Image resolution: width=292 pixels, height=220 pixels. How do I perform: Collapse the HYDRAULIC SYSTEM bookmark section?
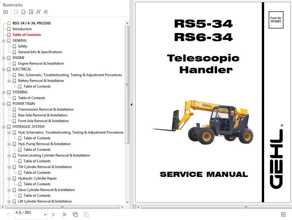3,127
